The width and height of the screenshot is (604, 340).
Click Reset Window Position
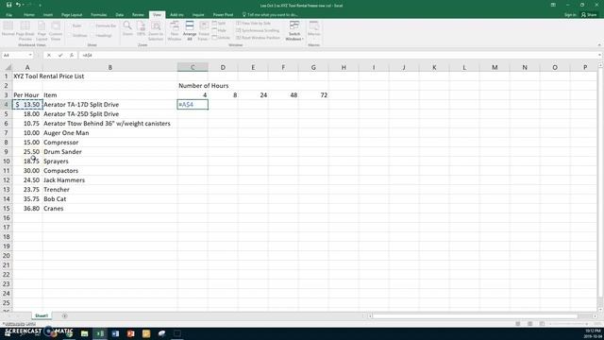[258, 38]
